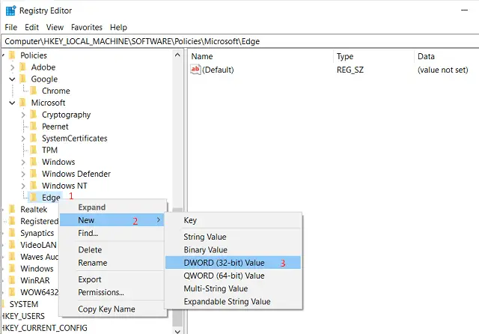Screen dimensions: 479x334
Task: Choose DWORD (32-bit) Value from submenu
Action: 233,263
